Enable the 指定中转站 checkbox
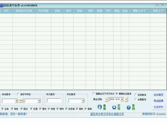 click(18, 94)
